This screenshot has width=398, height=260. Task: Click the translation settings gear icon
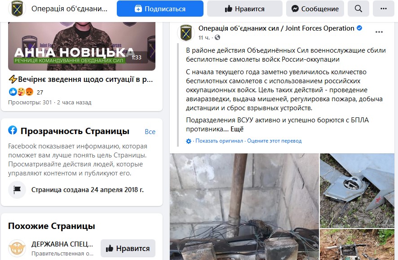[x=189, y=141]
